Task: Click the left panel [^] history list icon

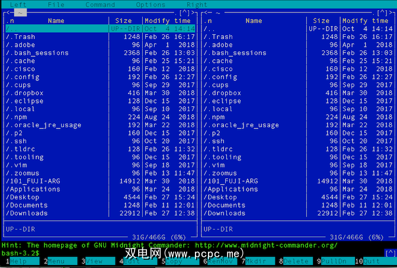Action: coord(184,12)
